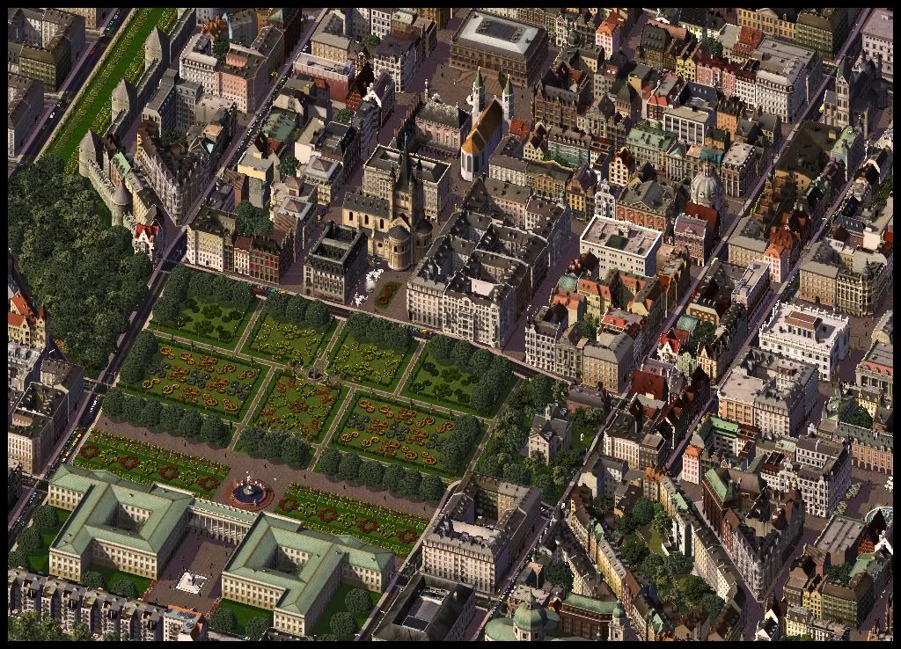
Task: Select the circular fountain in the palace plaza
Action: tap(248, 492)
